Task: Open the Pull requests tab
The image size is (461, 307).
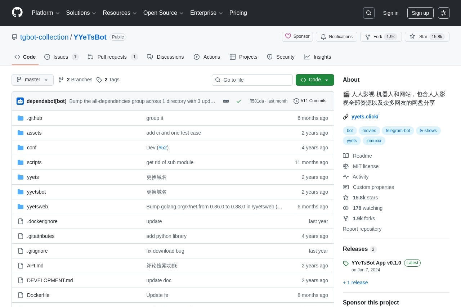Action: point(112,57)
